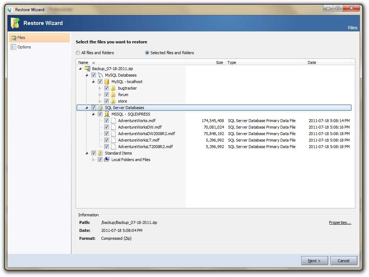Click the MySQL Databases plugin icon
Screen dimensions: 369x277
tap(100, 75)
